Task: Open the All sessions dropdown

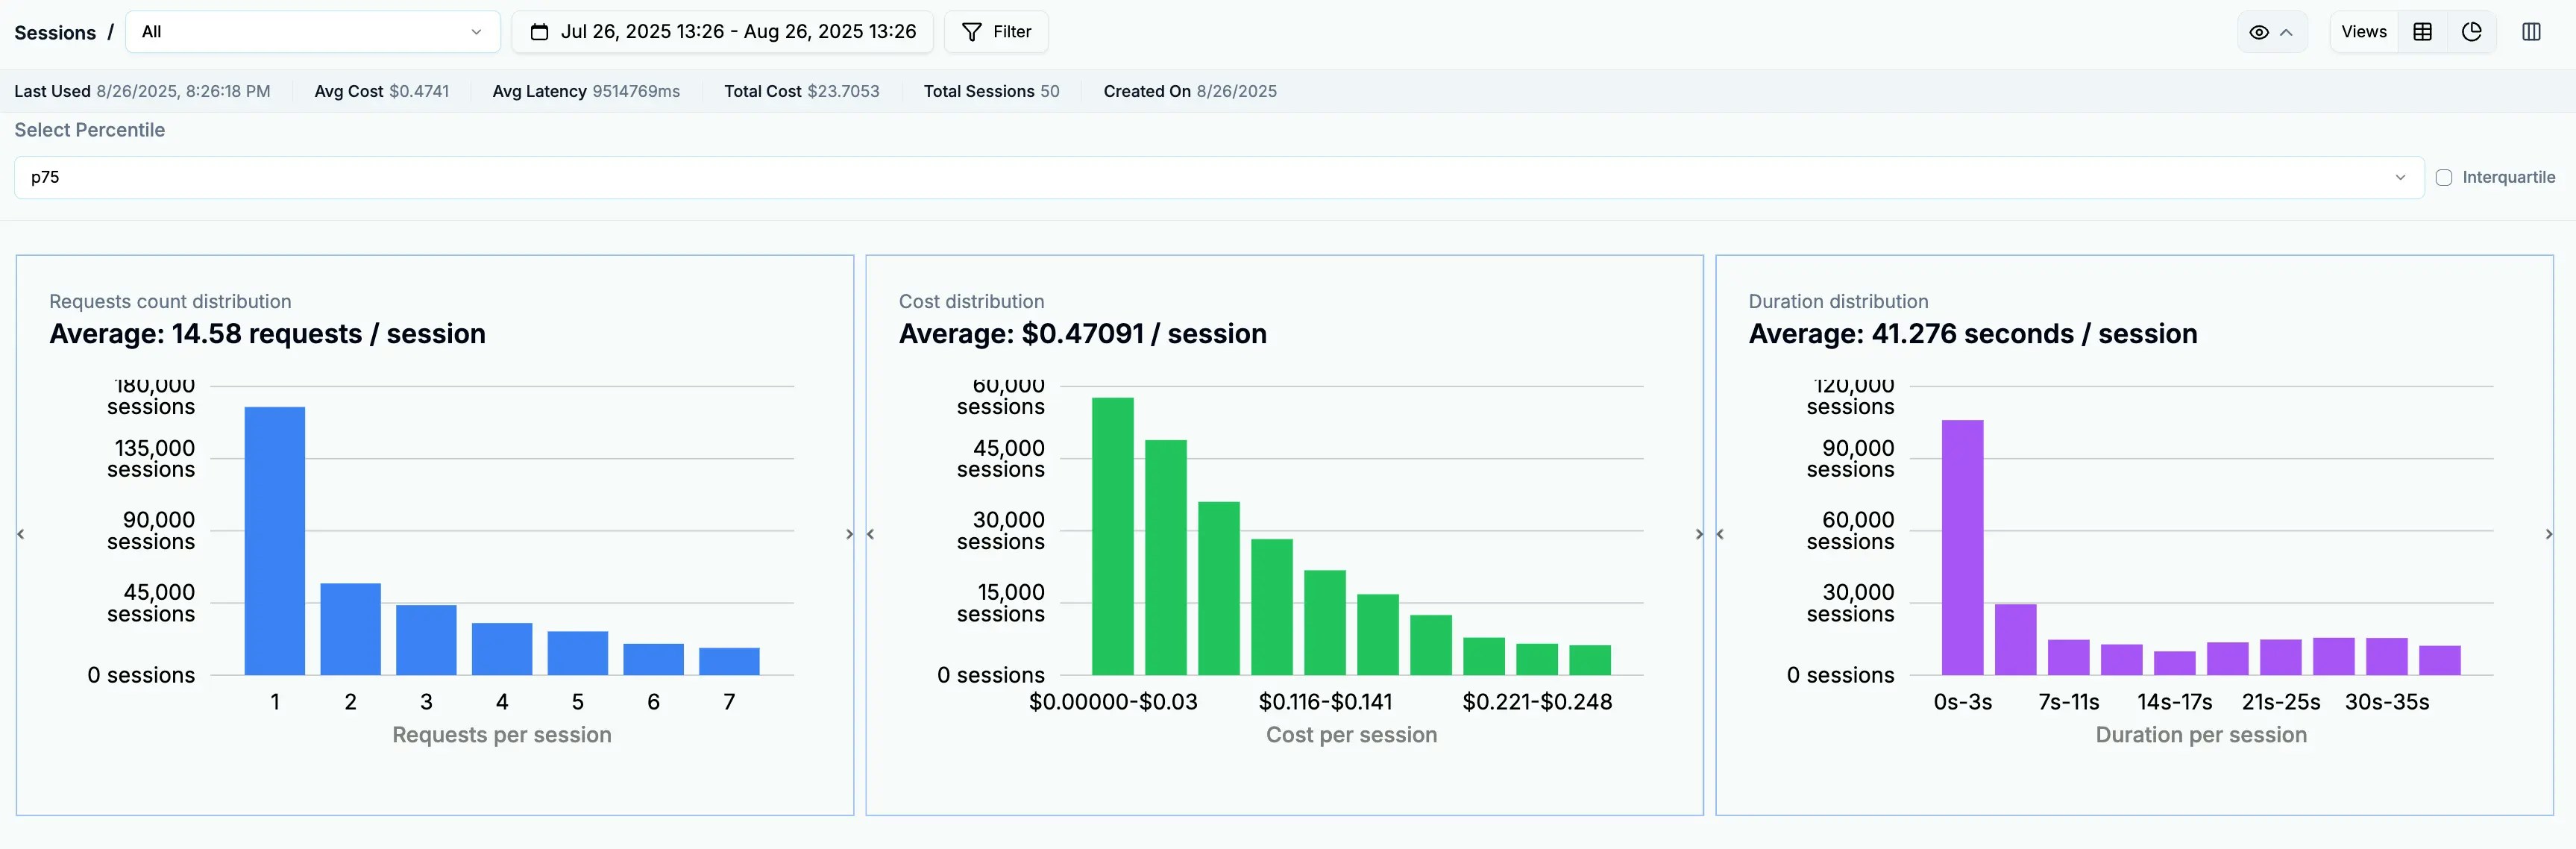Action: tap(313, 31)
